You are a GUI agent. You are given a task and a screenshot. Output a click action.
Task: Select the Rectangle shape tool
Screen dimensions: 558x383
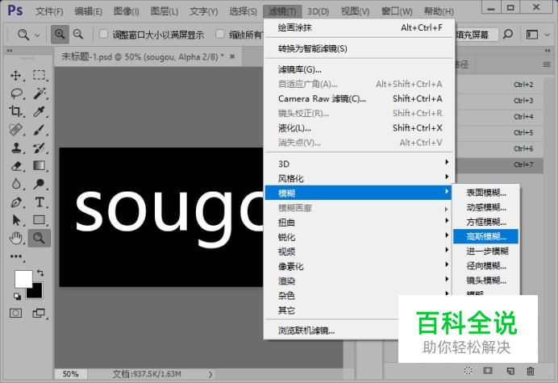pyautogui.click(x=40, y=220)
